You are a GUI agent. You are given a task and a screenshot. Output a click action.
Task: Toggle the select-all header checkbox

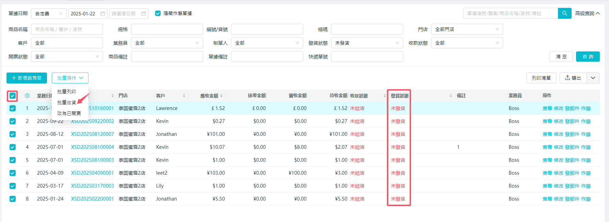click(13, 96)
